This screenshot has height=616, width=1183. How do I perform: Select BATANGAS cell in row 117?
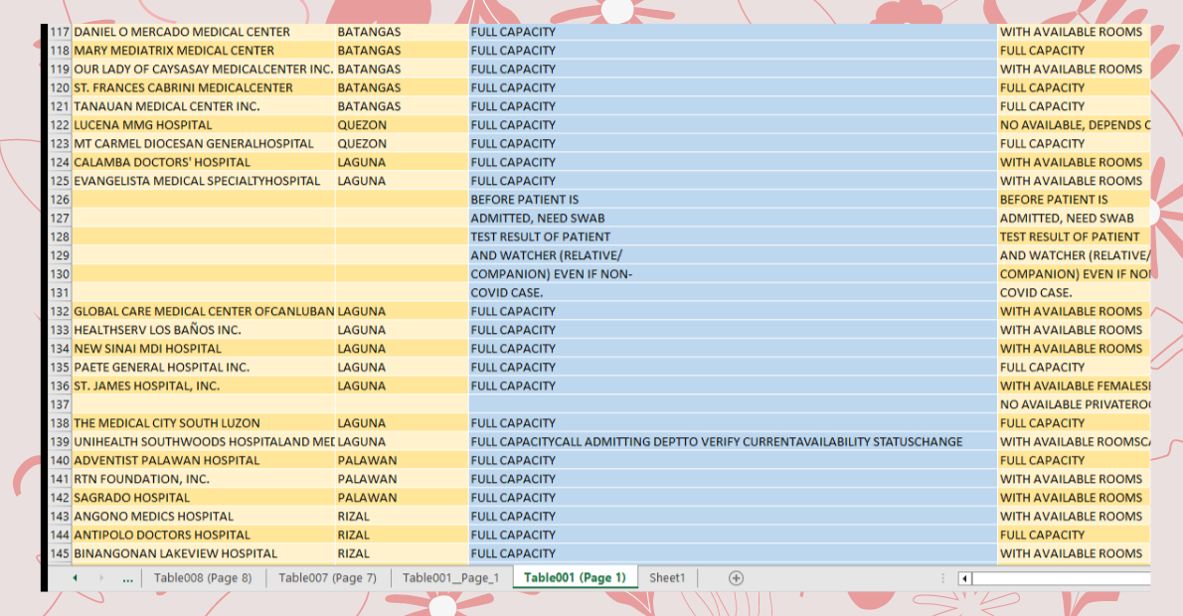click(x=402, y=32)
